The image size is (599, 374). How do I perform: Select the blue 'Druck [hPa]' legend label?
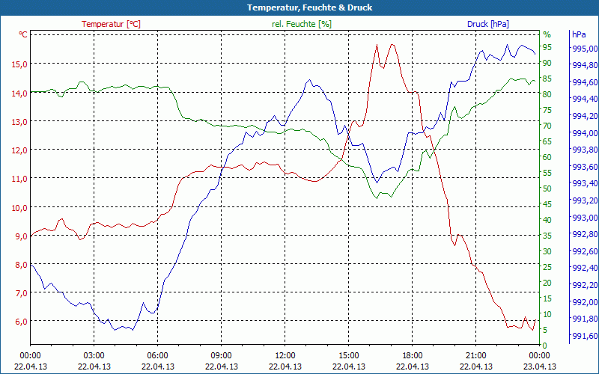tap(488, 24)
